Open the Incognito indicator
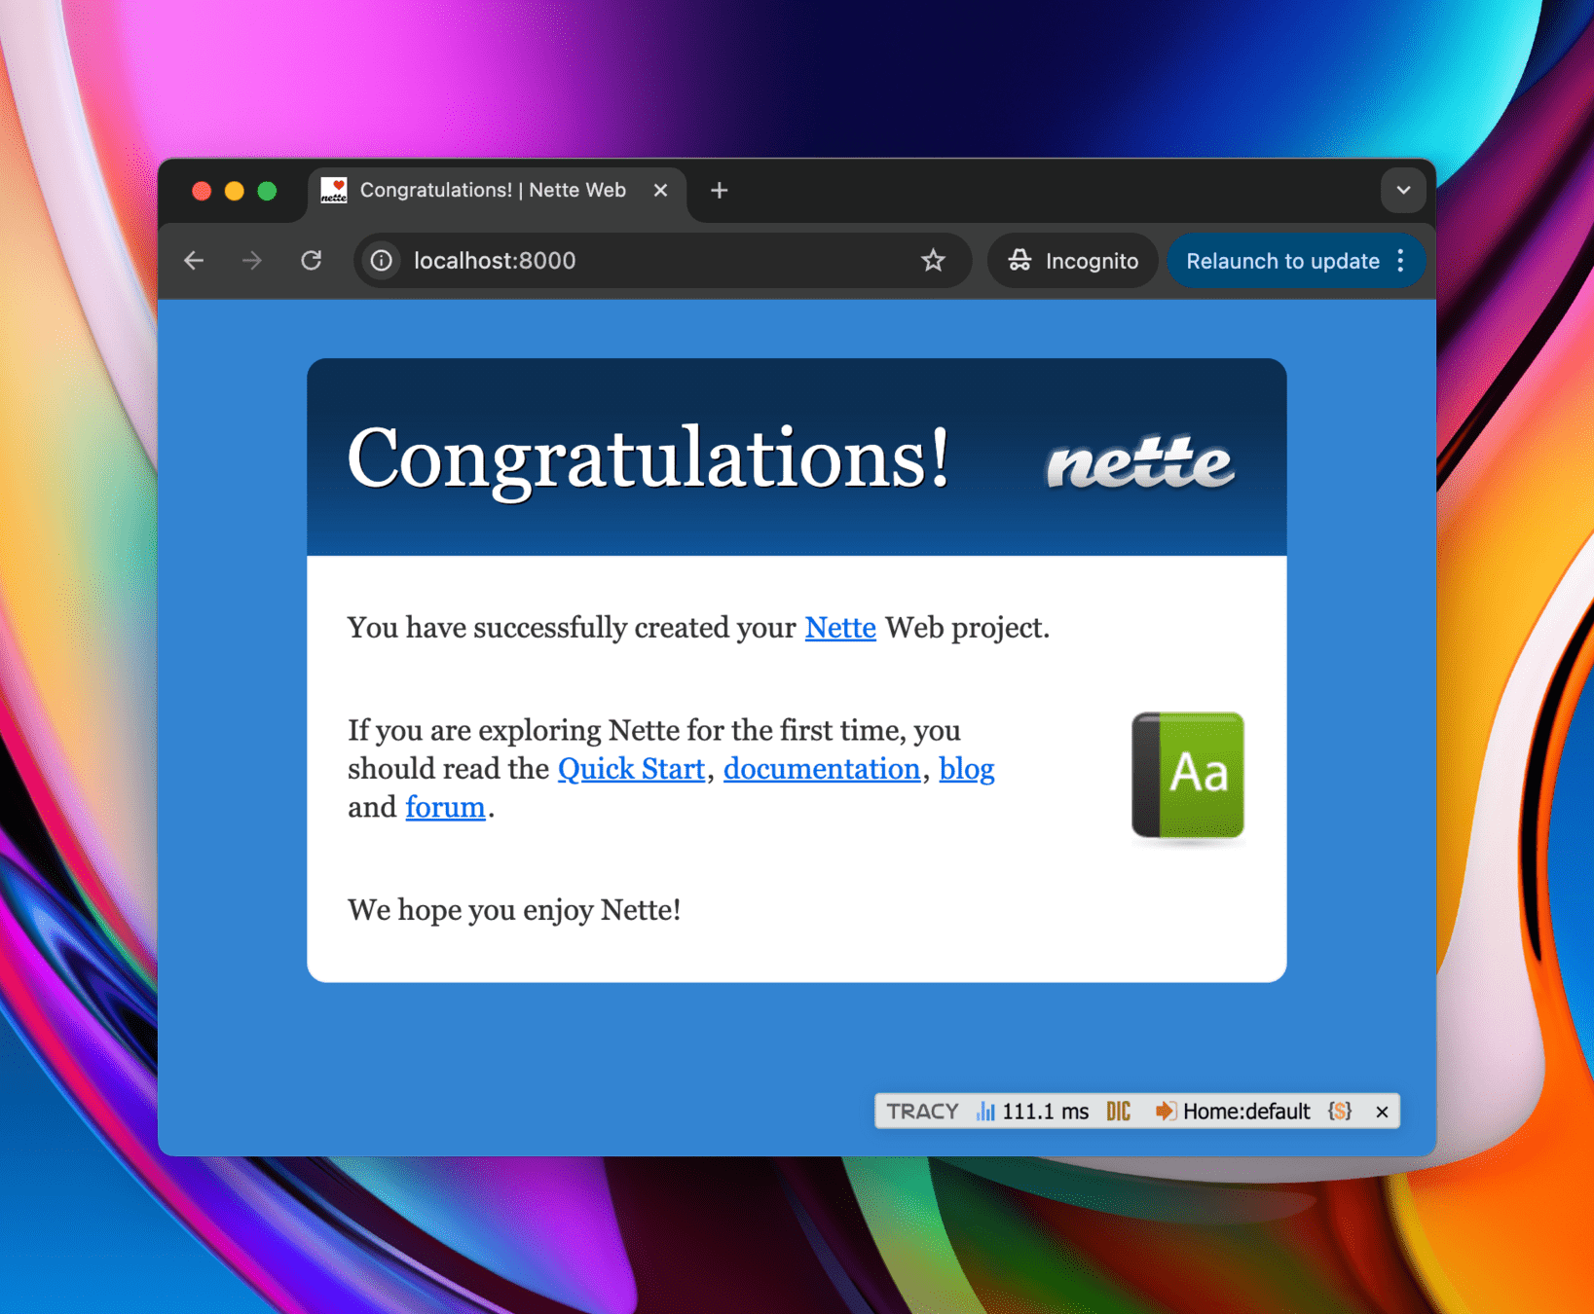This screenshot has height=1314, width=1594. (x=1072, y=261)
